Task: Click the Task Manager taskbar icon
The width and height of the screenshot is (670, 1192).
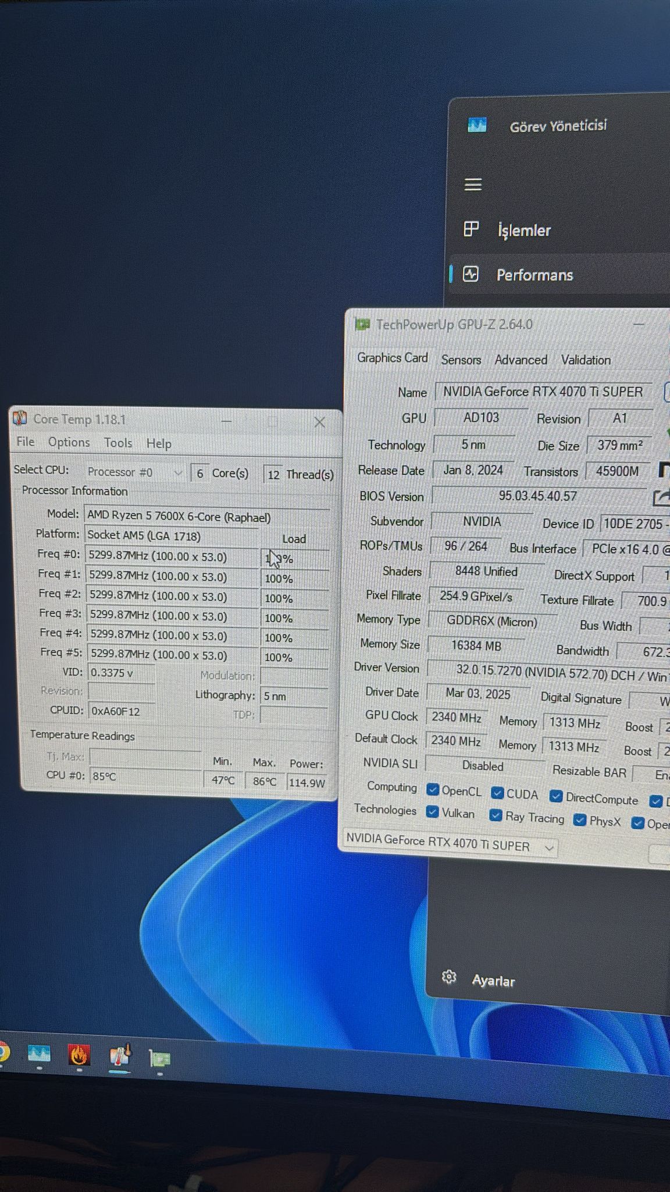Action: pos(39,1054)
